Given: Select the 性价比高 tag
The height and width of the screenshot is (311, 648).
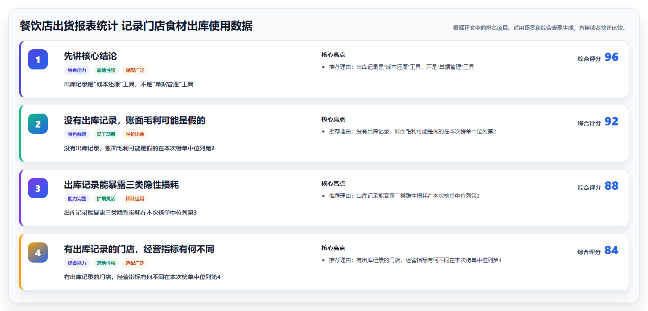Looking at the screenshot, I should click(135, 134).
